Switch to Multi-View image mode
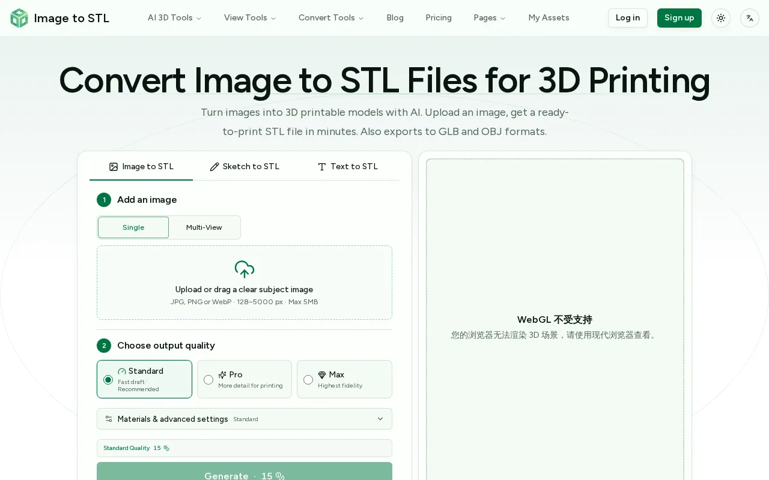 pos(204,227)
